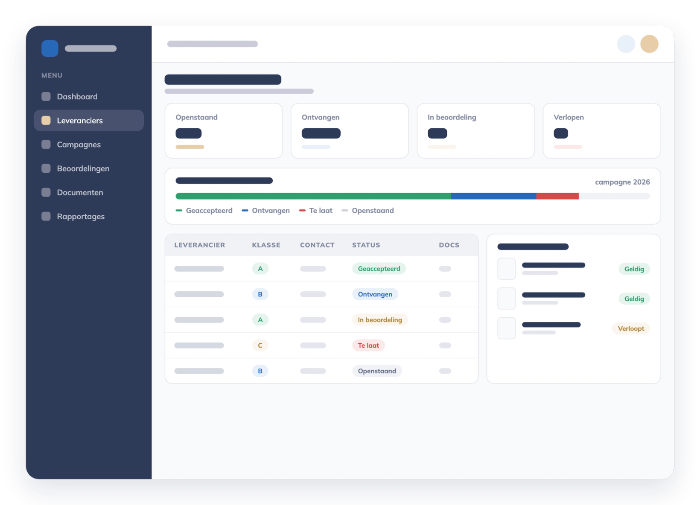The width and height of the screenshot is (700, 505).
Task: Click the Rapportages menu icon
Action: pos(46,216)
